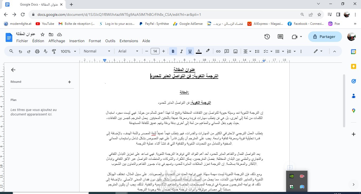
Task: Add a comment with toolbar icon
Action: coord(227,51)
